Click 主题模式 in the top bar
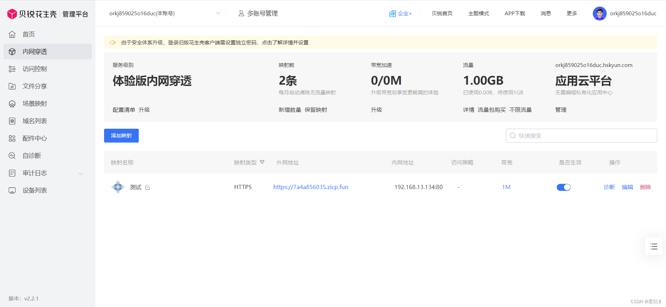Viewport: 666px width, 307px height. [x=478, y=14]
